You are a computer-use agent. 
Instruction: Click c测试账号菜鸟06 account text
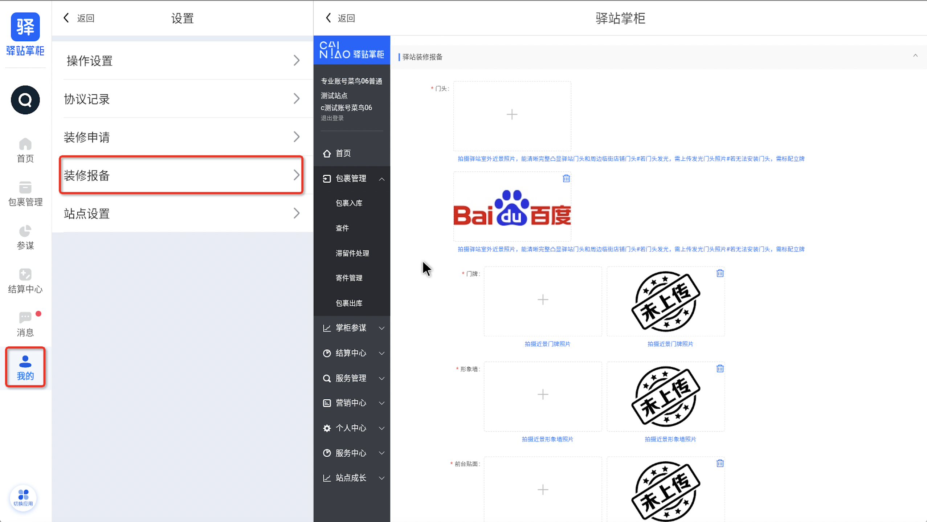(346, 107)
